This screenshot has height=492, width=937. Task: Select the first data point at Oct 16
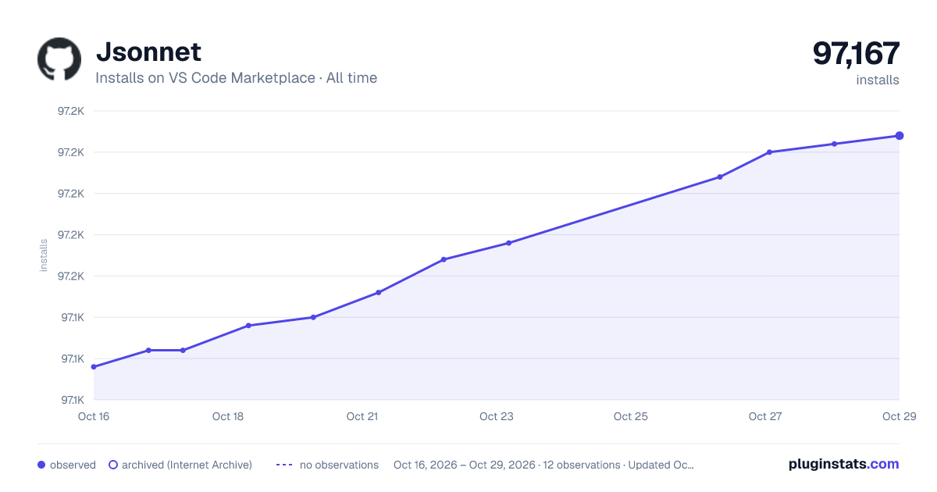tap(94, 367)
